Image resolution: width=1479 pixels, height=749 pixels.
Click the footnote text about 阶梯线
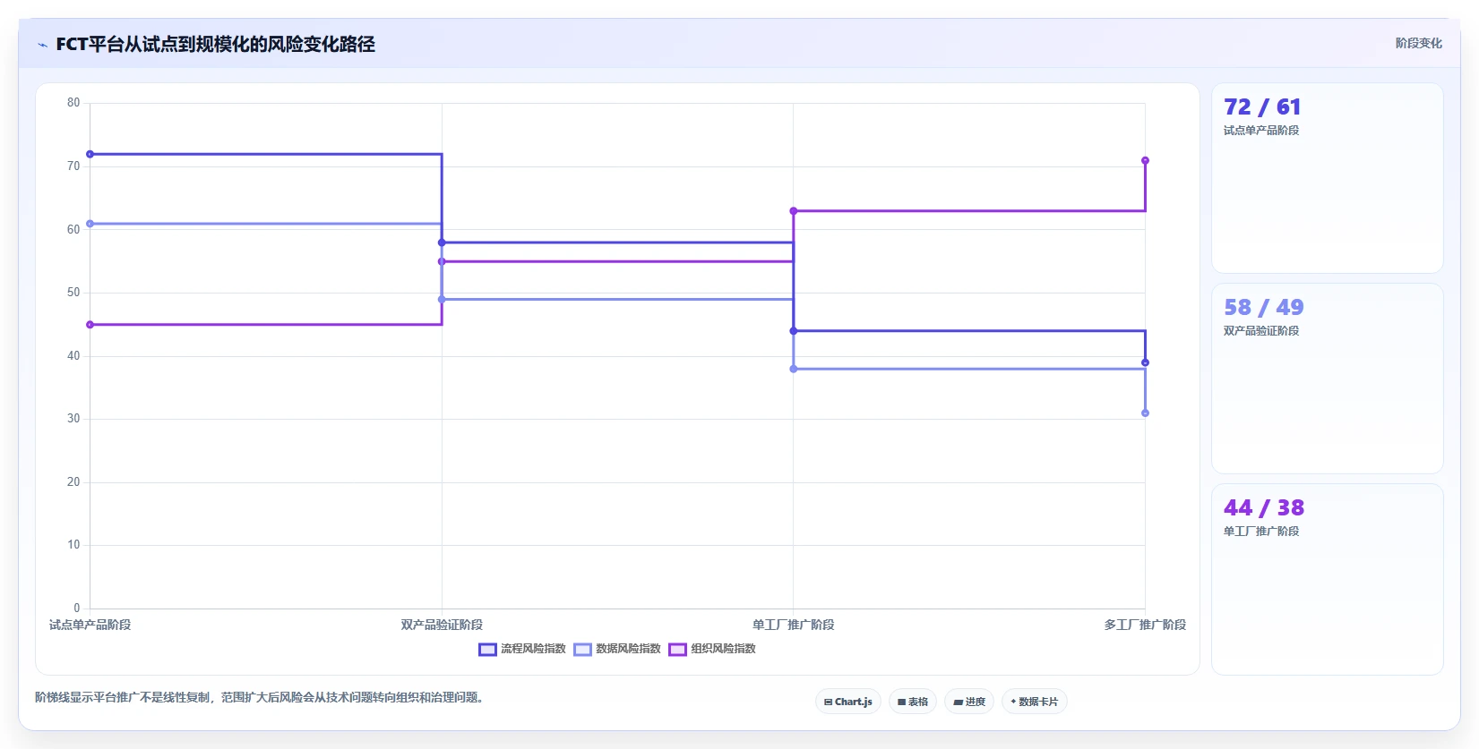coord(262,697)
